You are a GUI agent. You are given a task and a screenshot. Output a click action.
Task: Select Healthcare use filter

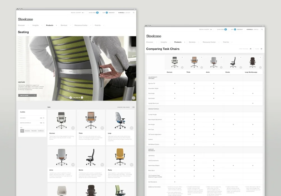(x=41, y=131)
